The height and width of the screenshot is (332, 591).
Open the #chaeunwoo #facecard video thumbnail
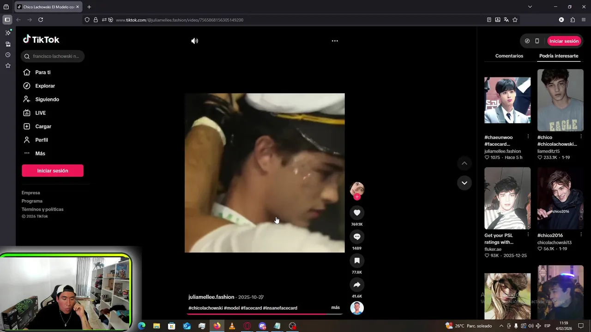pos(507,100)
